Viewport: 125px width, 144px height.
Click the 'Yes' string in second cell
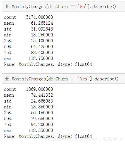point(83,79)
